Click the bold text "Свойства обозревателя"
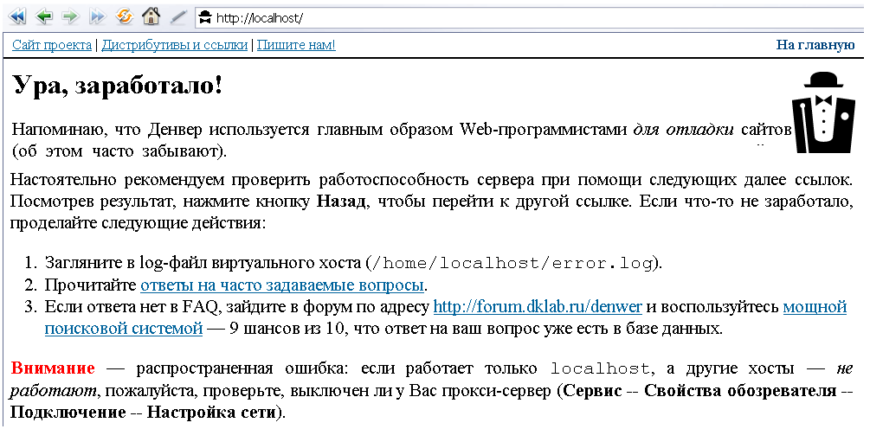Screen dimensions: 870x429 [739, 391]
